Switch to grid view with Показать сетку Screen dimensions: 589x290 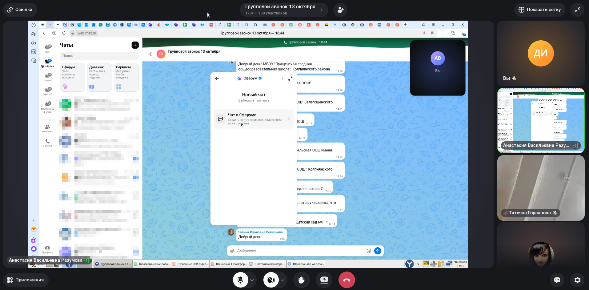(539, 10)
